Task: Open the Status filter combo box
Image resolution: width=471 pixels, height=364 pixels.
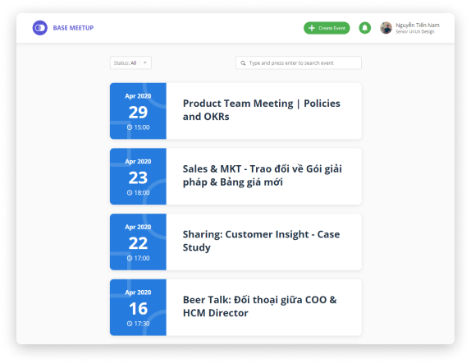Action: 130,63
